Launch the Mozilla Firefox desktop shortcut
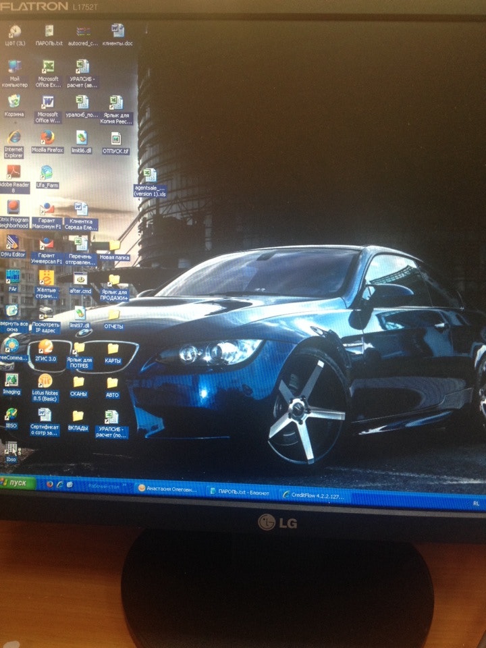 (47, 142)
